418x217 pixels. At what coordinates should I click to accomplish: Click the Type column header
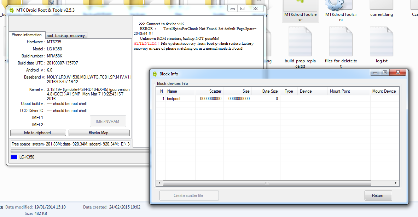click(x=289, y=91)
